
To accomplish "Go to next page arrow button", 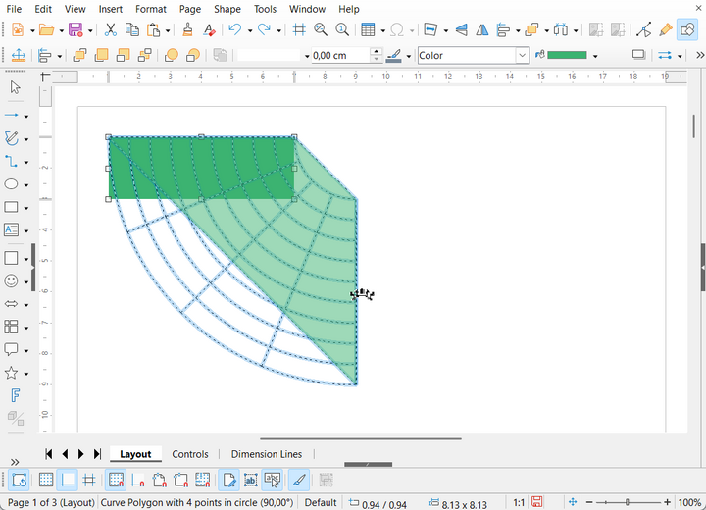I will 81,454.
